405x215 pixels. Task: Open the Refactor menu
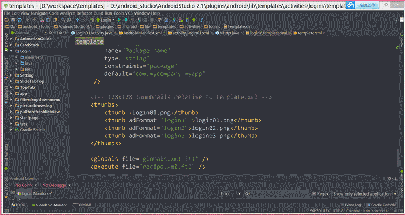[x=84, y=13]
